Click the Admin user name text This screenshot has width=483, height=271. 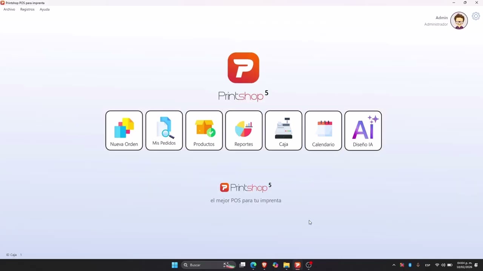(x=441, y=18)
